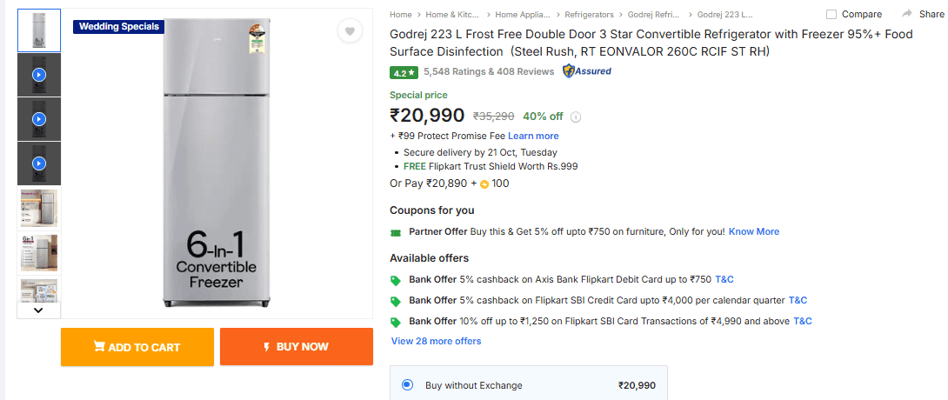Click the Share arrow icon
This screenshot has width=948, height=400.
click(x=907, y=14)
